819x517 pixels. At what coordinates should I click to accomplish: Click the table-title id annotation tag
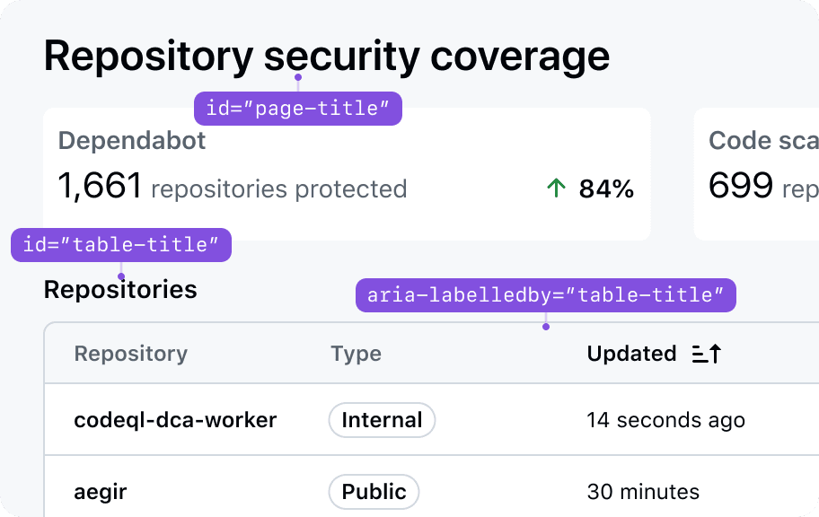click(x=121, y=245)
